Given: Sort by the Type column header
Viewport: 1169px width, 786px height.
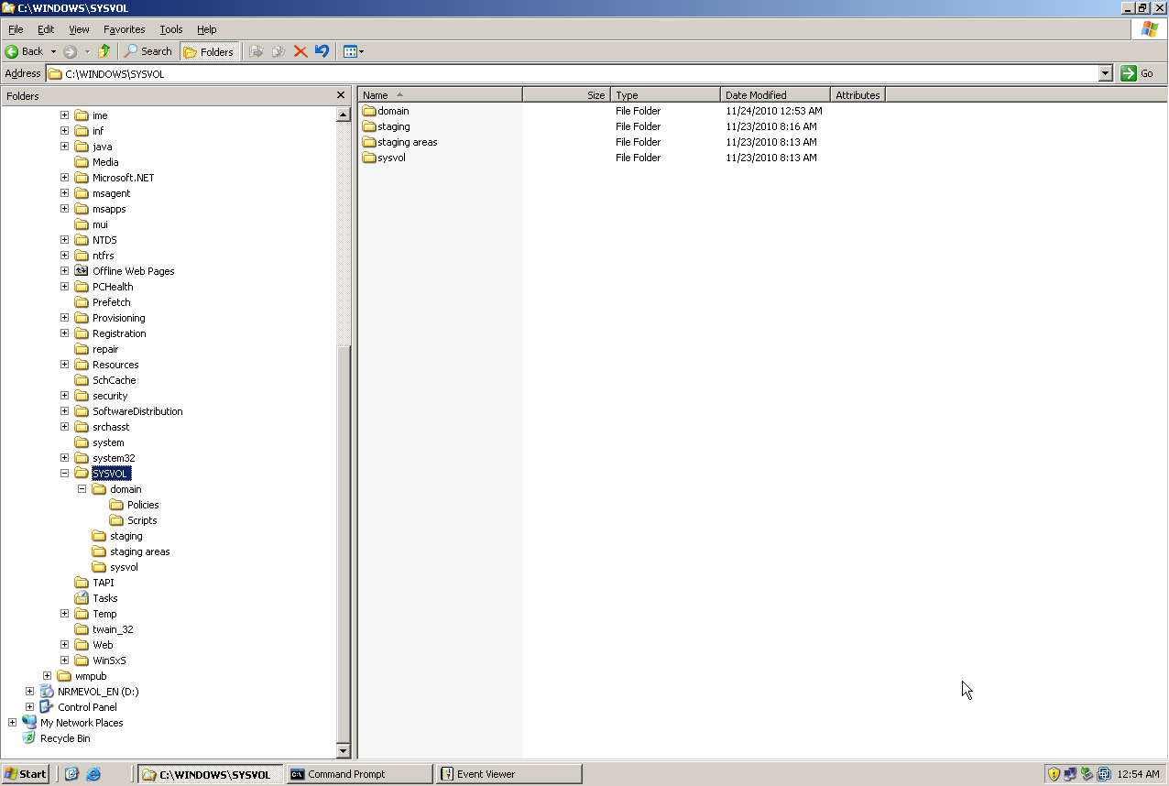Looking at the screenshot, I should [665, 95].
